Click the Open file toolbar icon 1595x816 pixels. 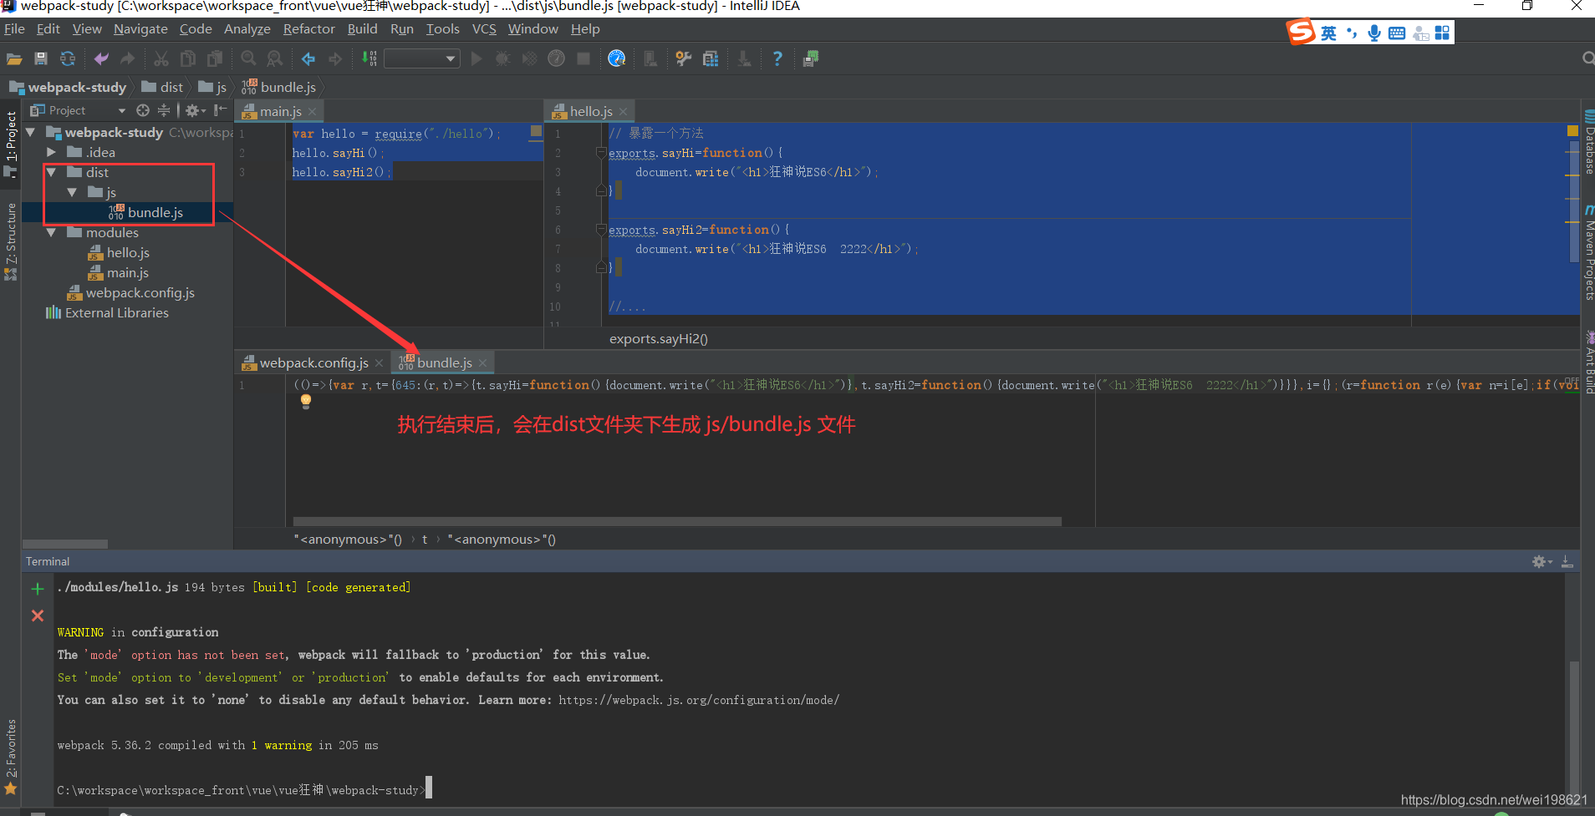[14, 58]
